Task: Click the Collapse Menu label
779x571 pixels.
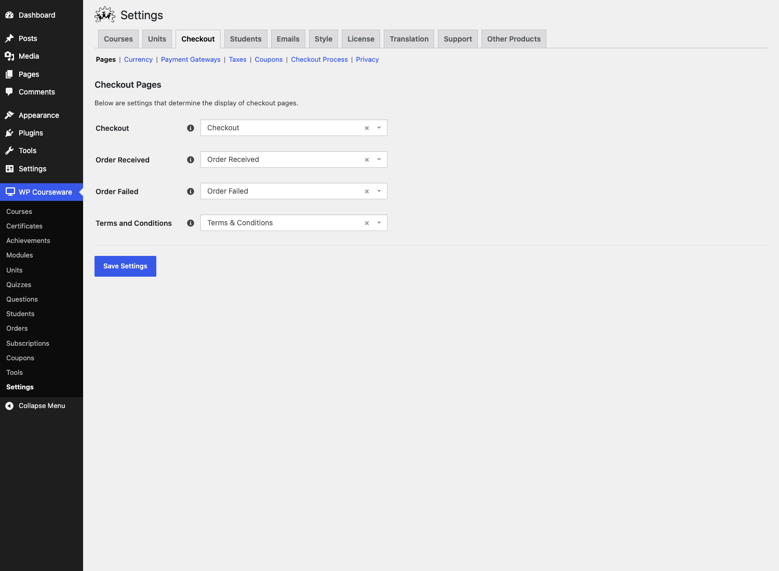Action: [x=42, y=406]
